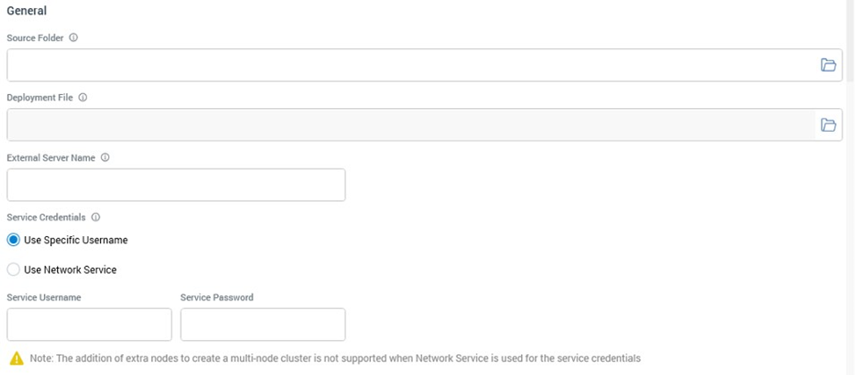
Task: Click the Deployment File info icon
Action: point(83,97)
